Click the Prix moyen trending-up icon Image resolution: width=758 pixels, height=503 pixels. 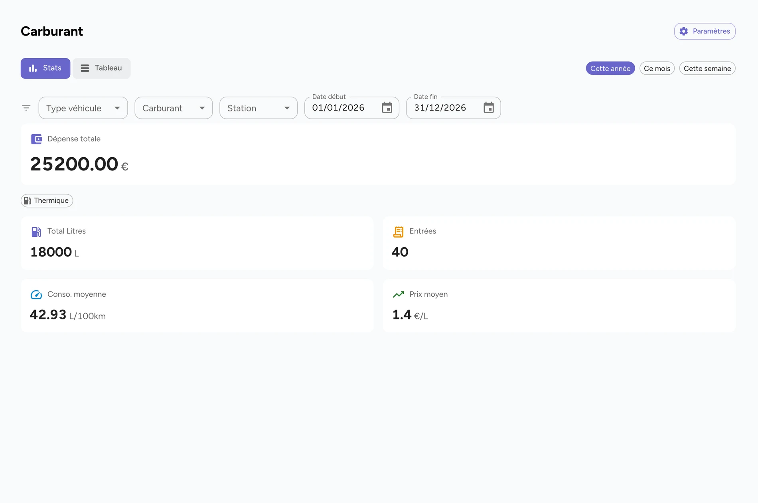coord(398,295)
